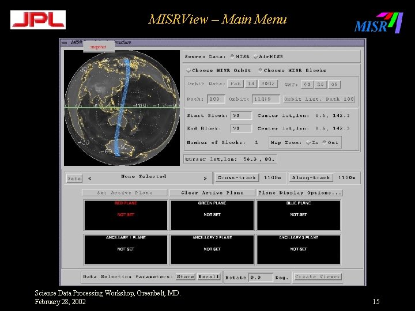Image resolution: width=415 pixels, height=311 pixels.
Task: Click the Cross-track 1100m value
Action: (x=272, y=178)
